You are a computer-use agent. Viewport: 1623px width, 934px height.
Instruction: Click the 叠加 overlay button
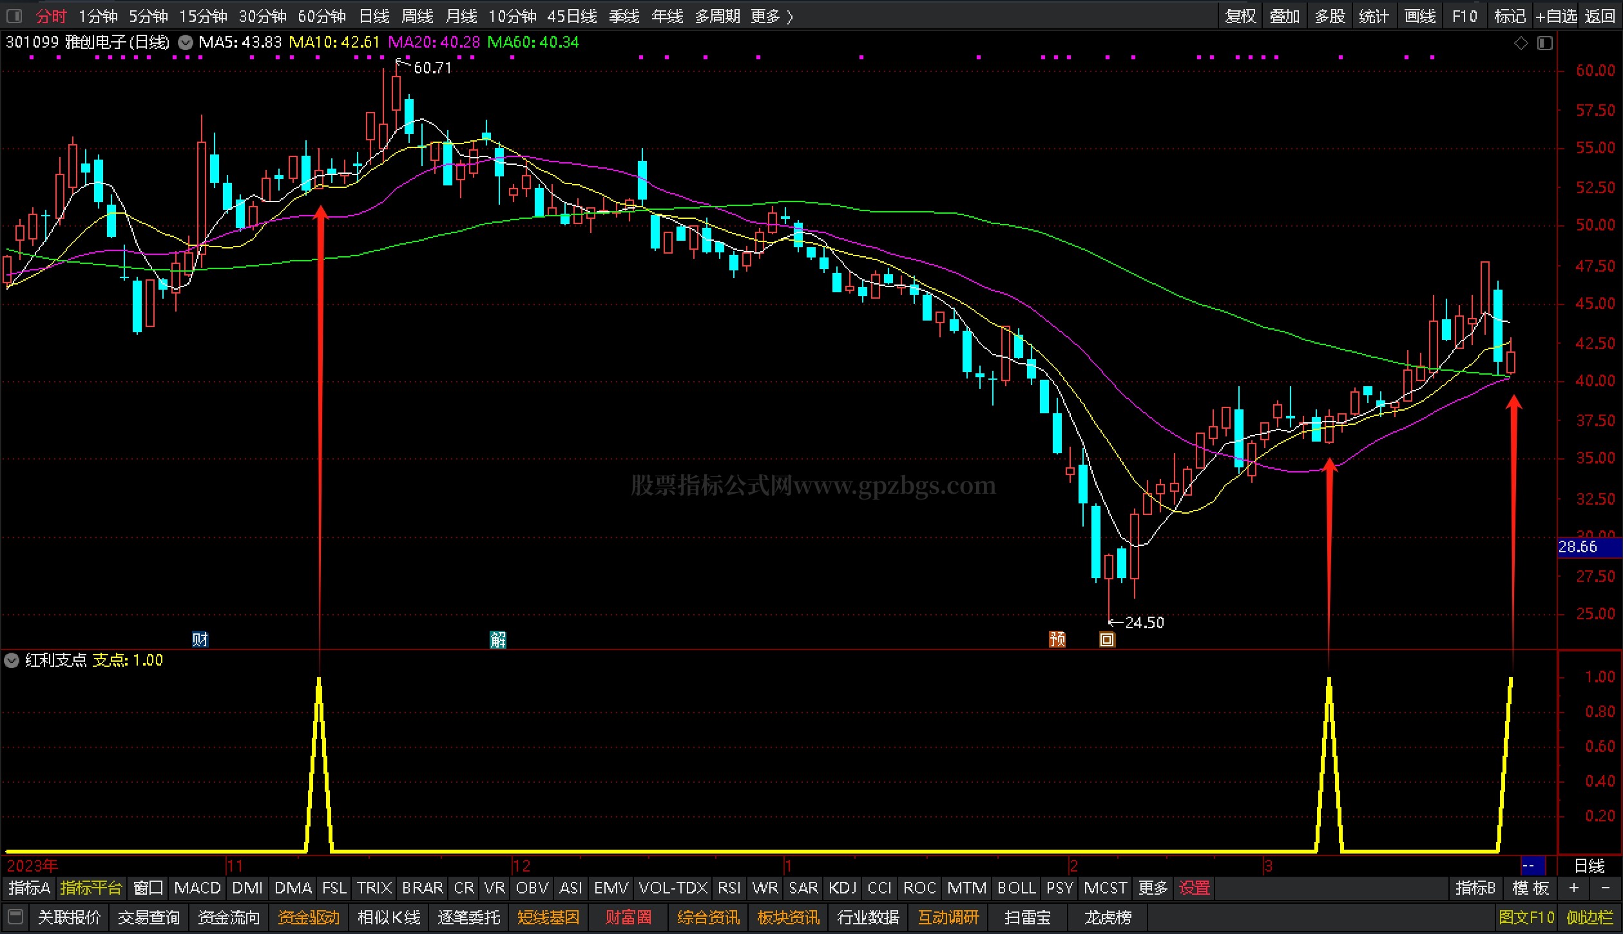1285,16
